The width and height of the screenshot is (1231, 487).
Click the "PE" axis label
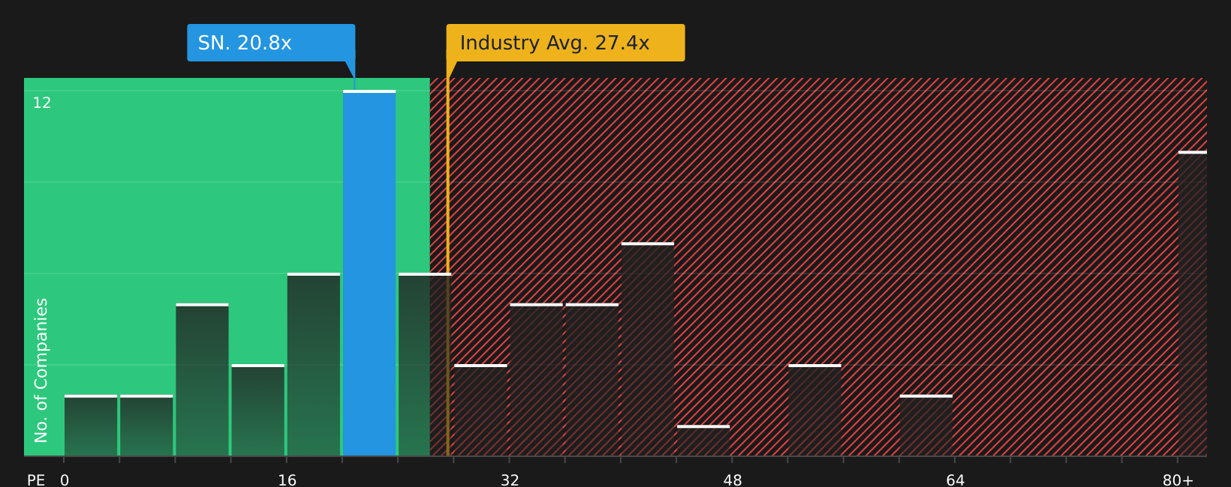(36, 480)
